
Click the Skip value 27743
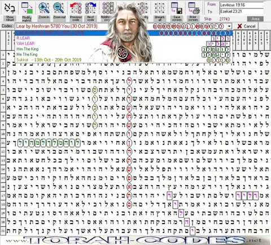tap(225, 19)
